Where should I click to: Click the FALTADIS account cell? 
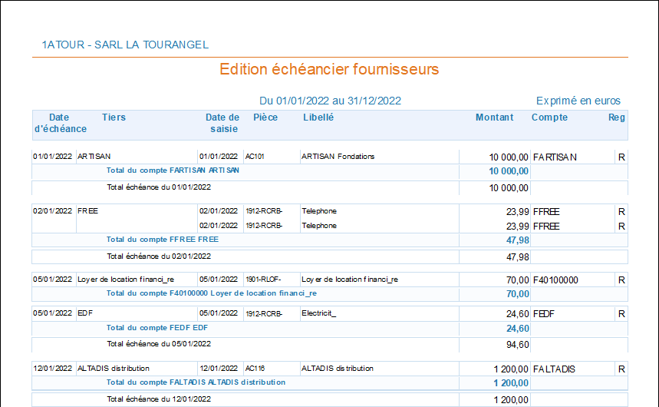[x=553, y=369]
